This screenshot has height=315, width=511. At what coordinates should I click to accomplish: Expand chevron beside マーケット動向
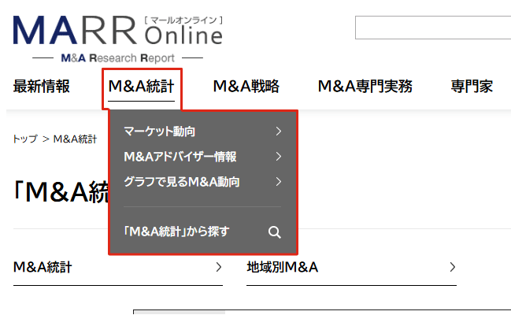278,132
